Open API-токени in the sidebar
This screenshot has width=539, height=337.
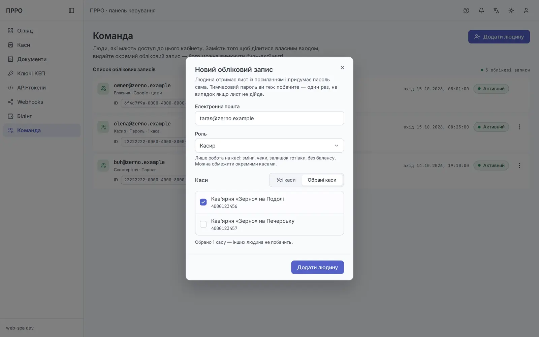pyautogui.click(x=42, y=88)
